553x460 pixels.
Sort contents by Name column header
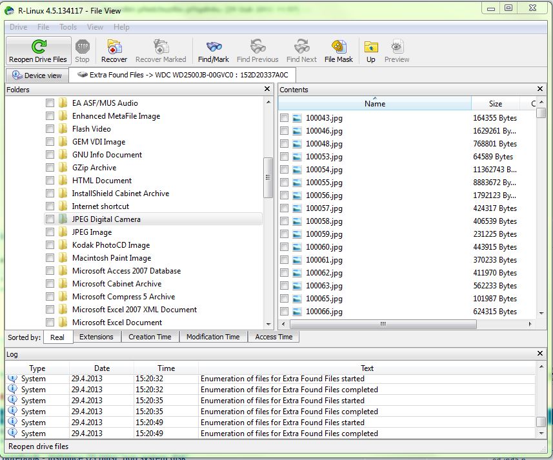click(375, 104)
